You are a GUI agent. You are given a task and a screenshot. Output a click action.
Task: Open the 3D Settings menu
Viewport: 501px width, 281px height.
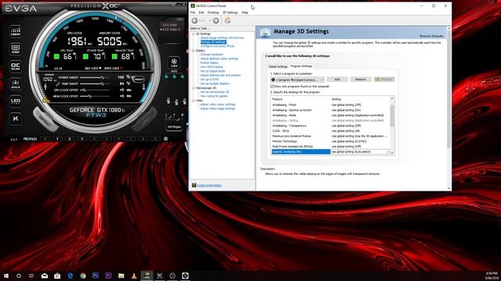pos(230,12)
